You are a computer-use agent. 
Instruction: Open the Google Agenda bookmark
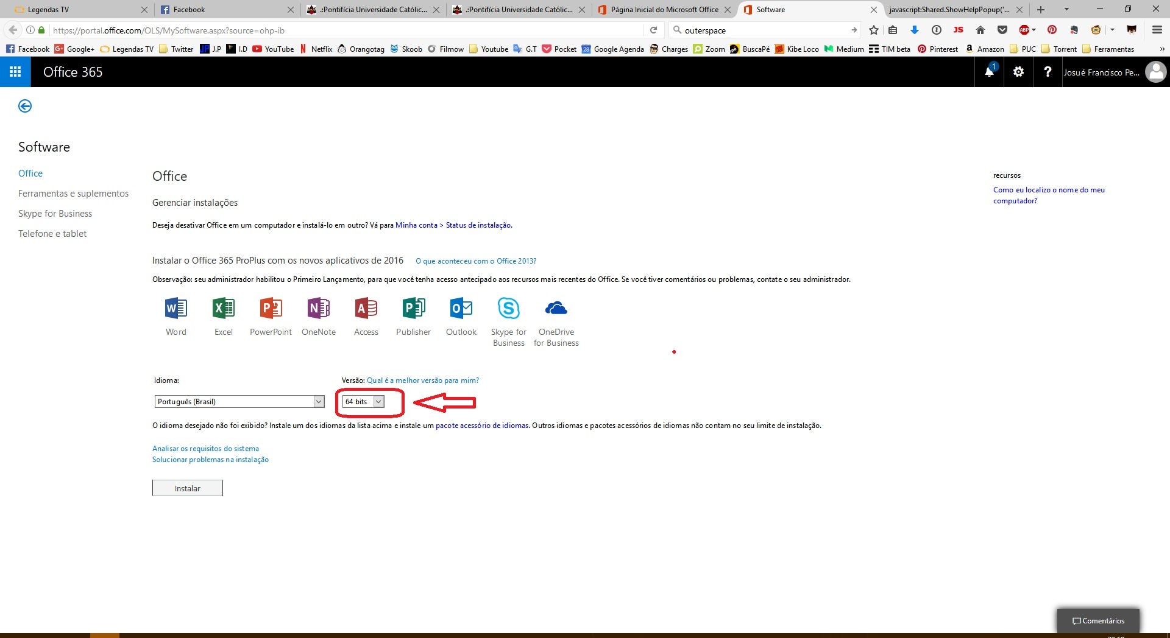612,49
